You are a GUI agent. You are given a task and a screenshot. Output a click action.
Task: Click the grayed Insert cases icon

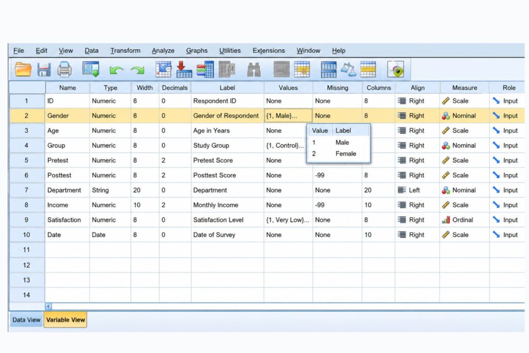(x=282, y=69)
